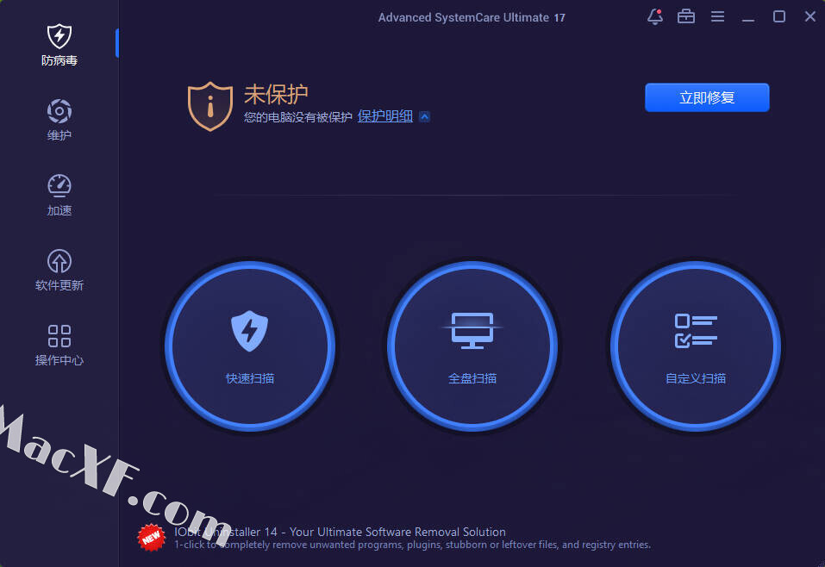825x567 pixels.
Task: Click the notification bell icon
Action: tap(654, 16)
